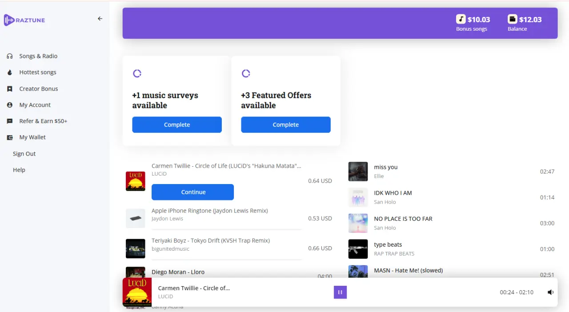
Task: Click the loading circle on music surveys card
Action: pos(137,73)
